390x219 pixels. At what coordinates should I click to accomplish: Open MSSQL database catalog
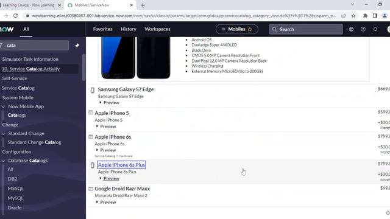(15, 189)
